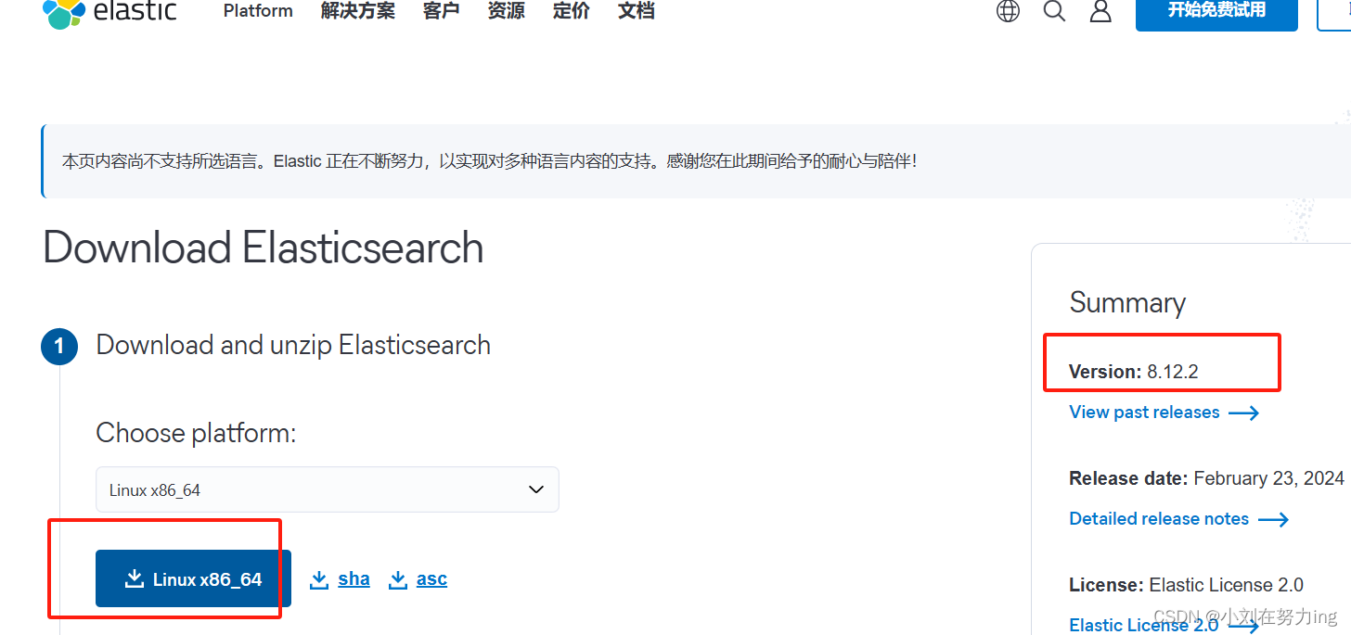Open the sha checksum link

pos(340,579)
